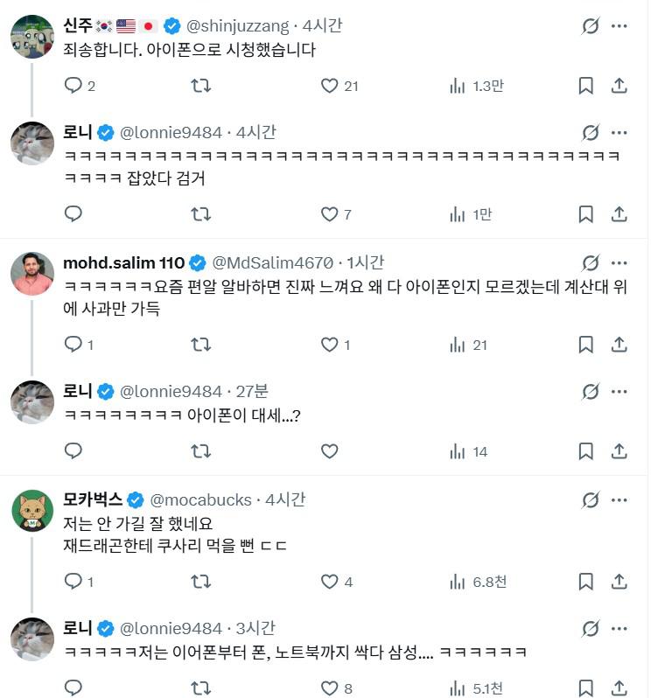Share 신주's tweet
The height and width of the screenshot is (698, 658).
tap(619, 86)
